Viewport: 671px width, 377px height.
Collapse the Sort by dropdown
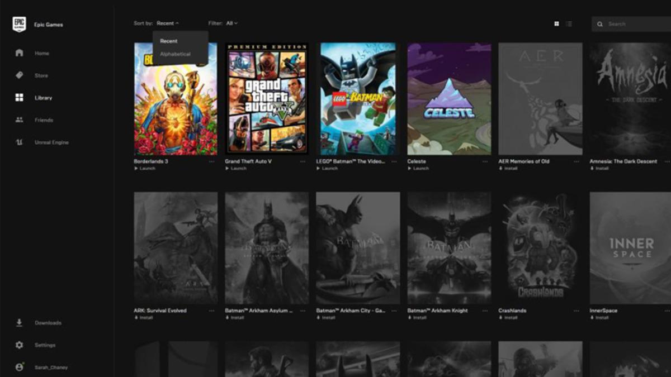[x=169, y=23]
